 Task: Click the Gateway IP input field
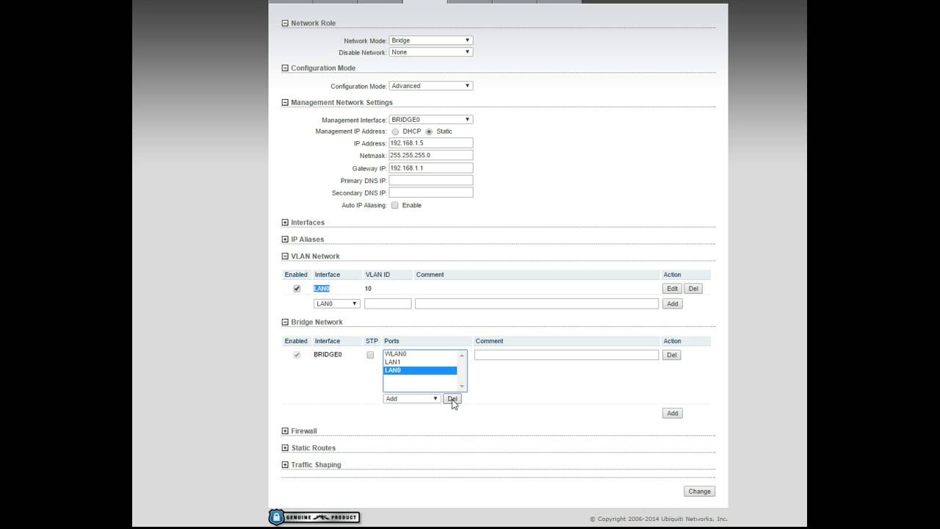pyautogui.click(x=431, y=168)
